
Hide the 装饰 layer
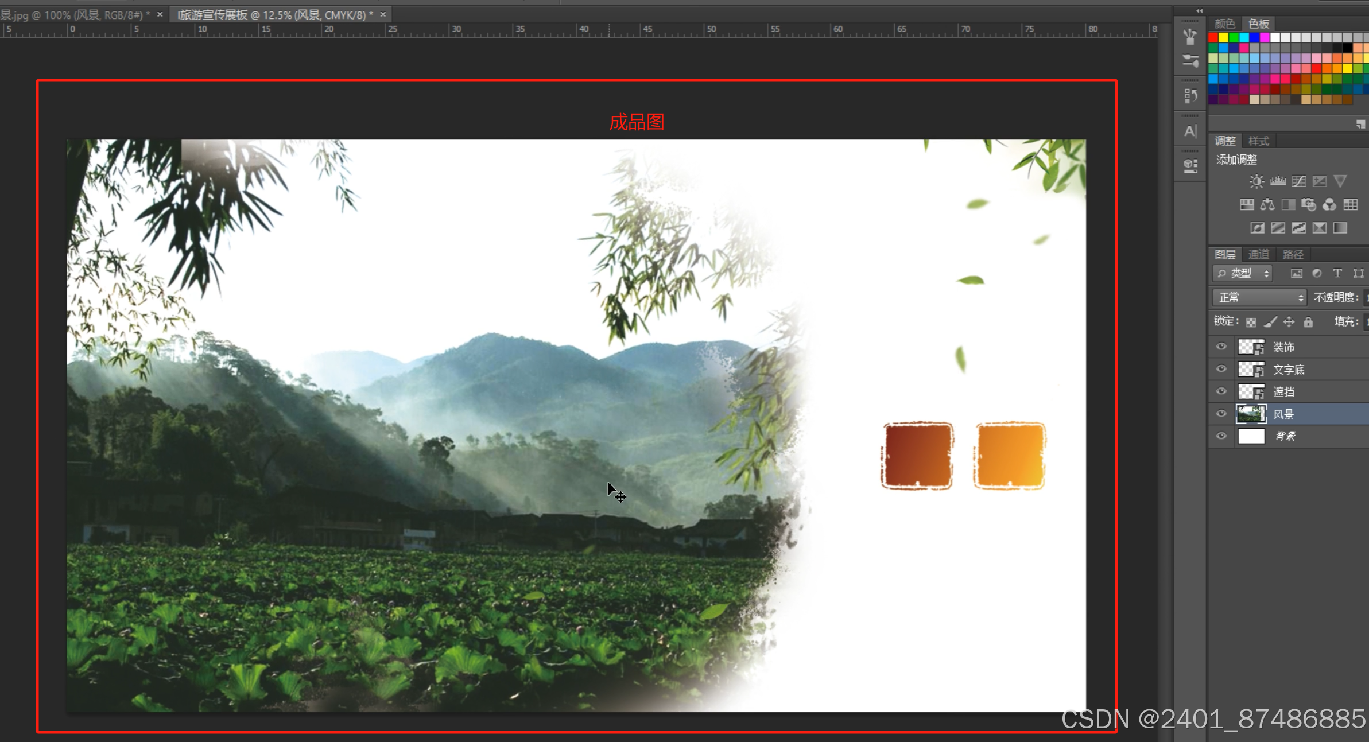pyautogui.click(x=1221, y=347)
